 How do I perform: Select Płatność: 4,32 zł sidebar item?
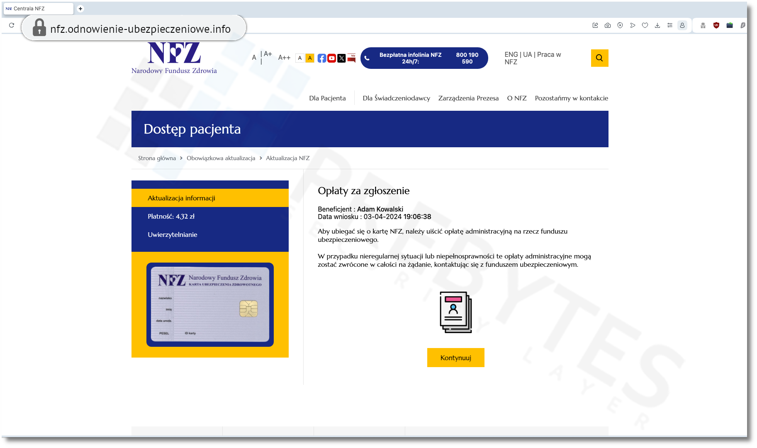tap(210, 216)
